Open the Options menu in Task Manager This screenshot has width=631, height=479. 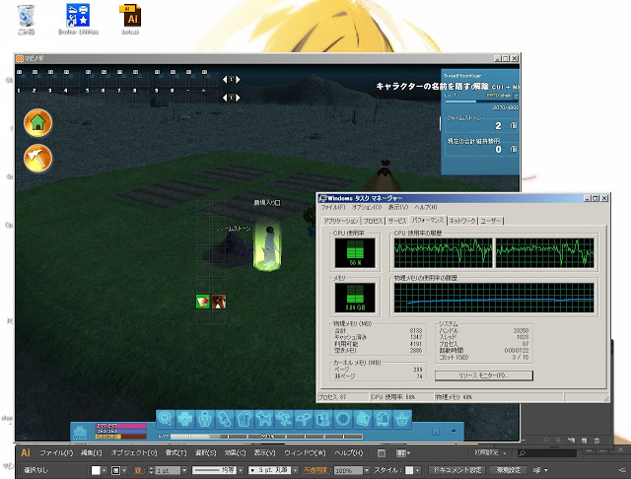coord(367,207)
